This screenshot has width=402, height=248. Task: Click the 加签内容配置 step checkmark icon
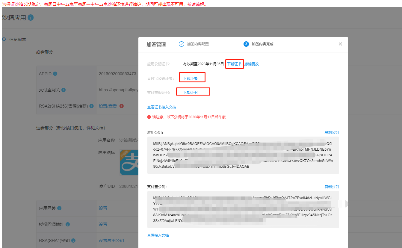pos(182,44)
